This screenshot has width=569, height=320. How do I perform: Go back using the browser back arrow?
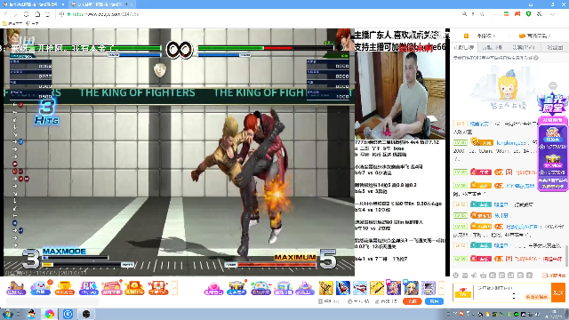pyautogui.click(x=6, y=14)
